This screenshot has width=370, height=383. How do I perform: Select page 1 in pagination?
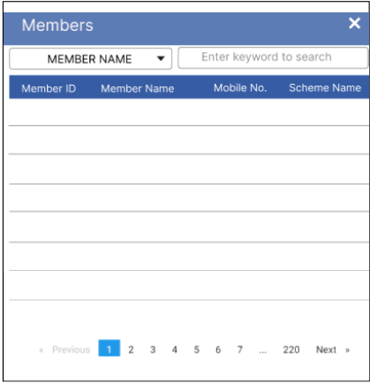(109, 349)
